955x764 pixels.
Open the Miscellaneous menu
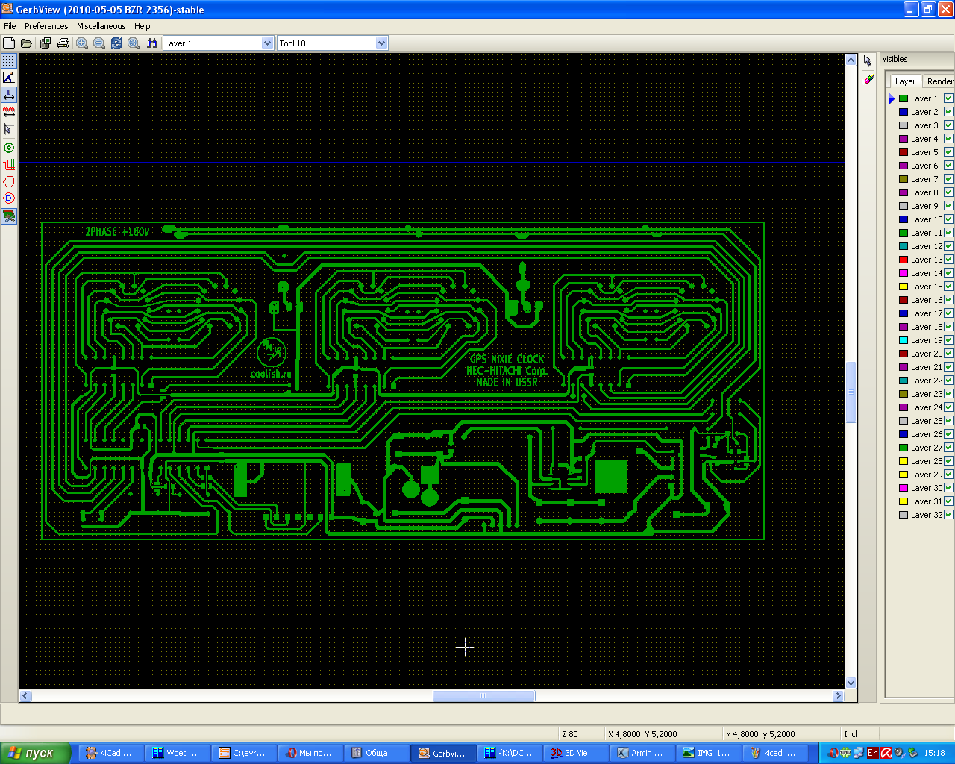101,26
